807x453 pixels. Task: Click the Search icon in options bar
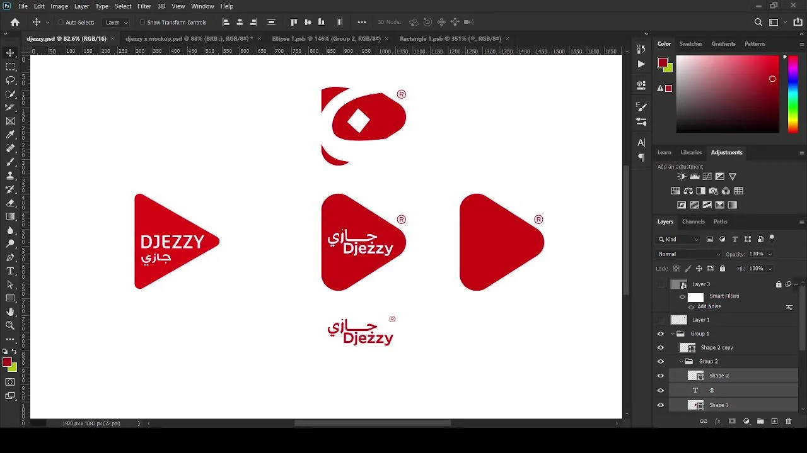coord(758,22)
